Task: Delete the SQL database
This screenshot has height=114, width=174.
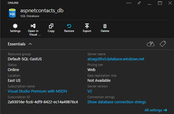Action: (105, 28)
